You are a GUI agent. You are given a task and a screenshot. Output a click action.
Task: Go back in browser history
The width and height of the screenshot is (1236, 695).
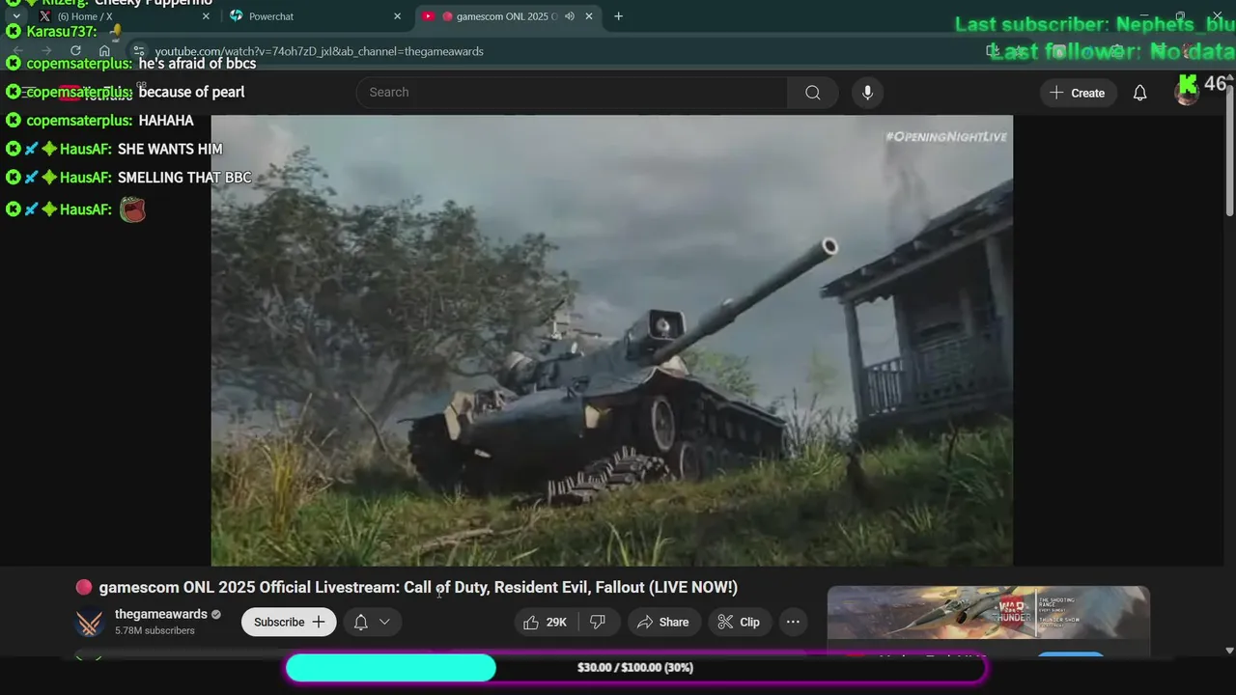click(x=17, y=51)
